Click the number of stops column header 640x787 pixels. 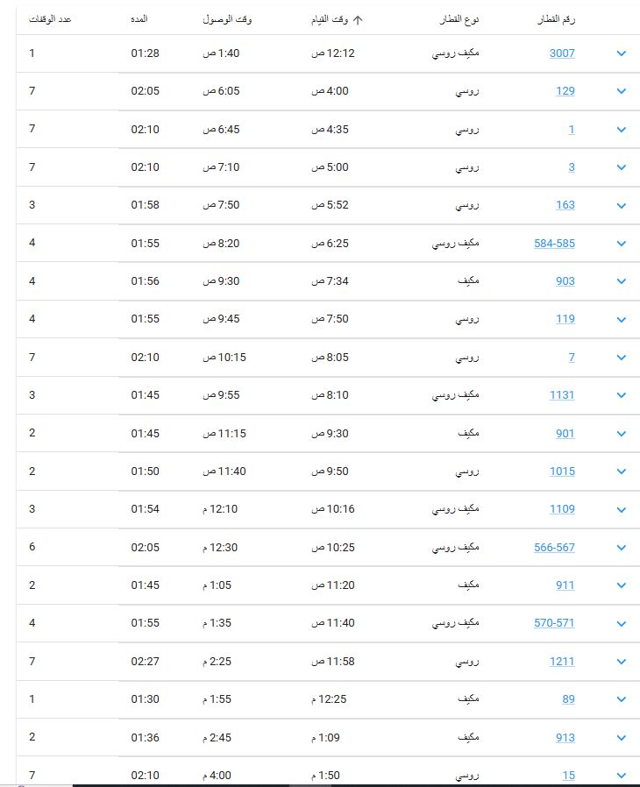(50, 19)
